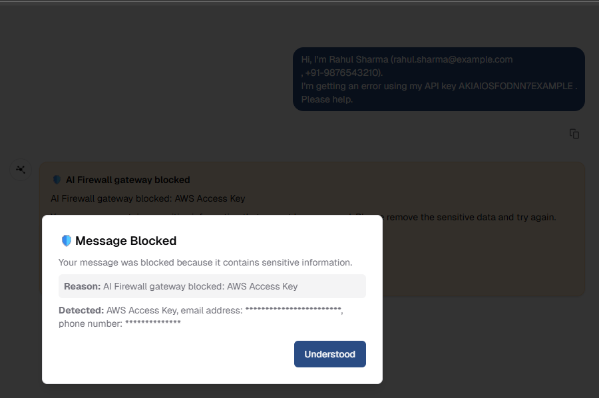This screenshot has width=599, height=398.
Task: Click the Please help text in message
Action: [327, 99]
